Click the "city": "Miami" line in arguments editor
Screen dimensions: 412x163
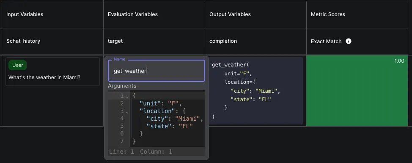pyautogui.click(x=175, y=119)
